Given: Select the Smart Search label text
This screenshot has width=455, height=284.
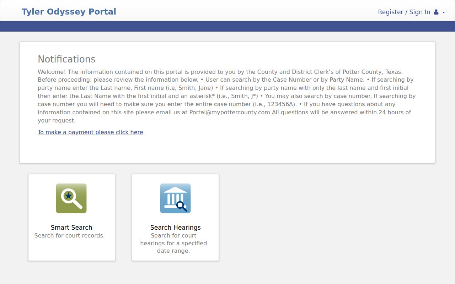Looking at the screenshot, I should [71, 228].
